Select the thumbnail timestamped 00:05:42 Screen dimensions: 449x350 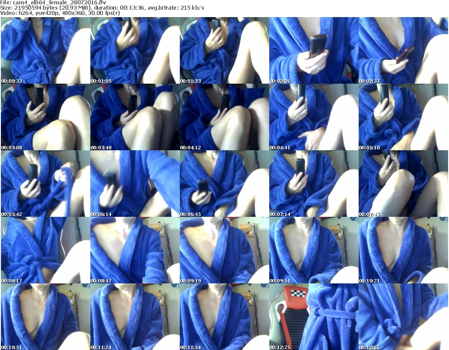[x=46, y=184]
